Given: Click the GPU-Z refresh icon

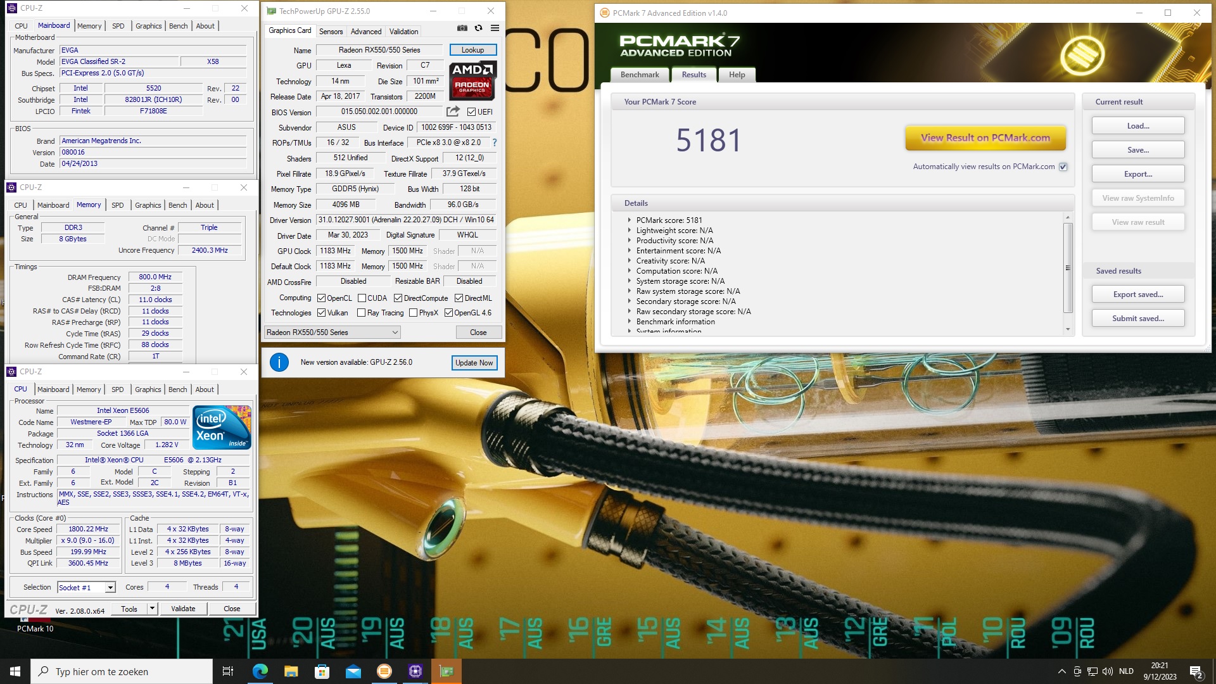Looking at the screenshot, I should pyautogui.click(x=479, y=28).
